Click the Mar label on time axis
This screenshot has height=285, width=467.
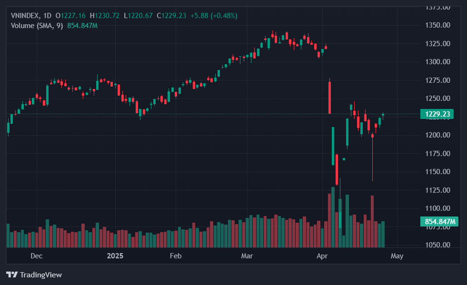[247, 256]
